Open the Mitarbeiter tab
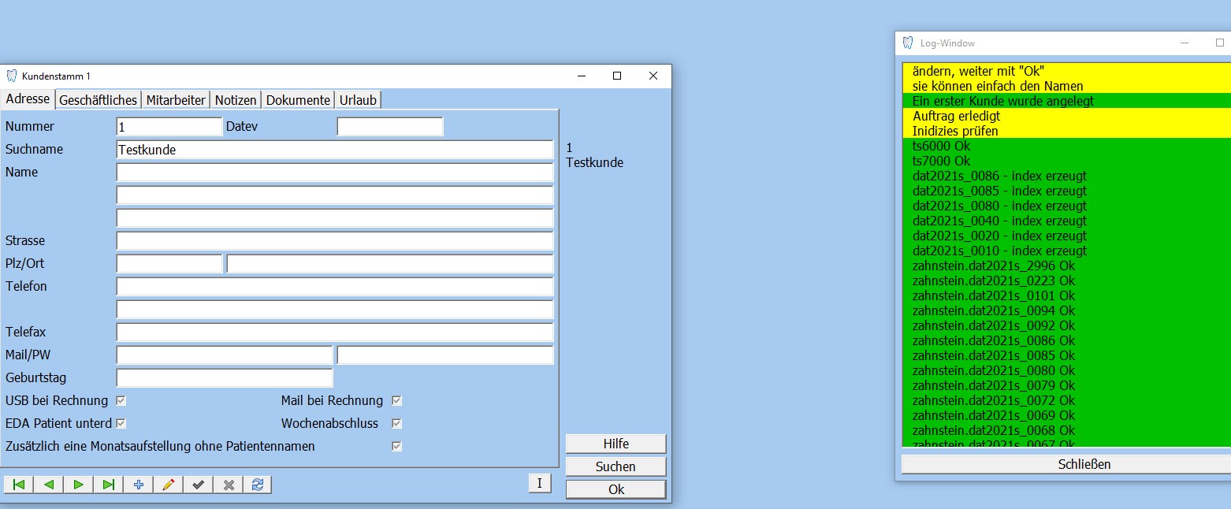 [x=176, y=100]
